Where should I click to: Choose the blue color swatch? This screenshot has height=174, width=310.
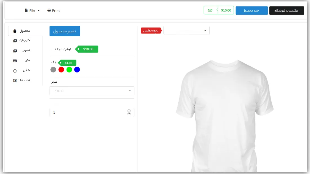click(x=77, y=69)
